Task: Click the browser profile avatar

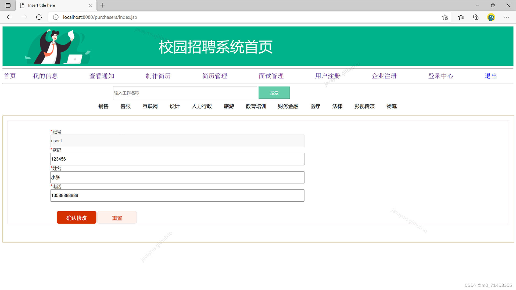Action: click(491, 17)
